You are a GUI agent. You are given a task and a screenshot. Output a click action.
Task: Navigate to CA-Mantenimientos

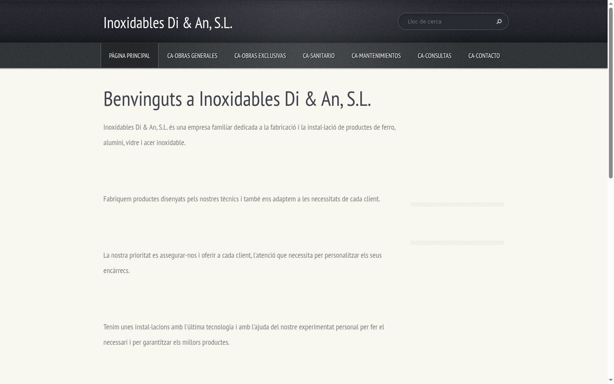[x=376, y=55]
